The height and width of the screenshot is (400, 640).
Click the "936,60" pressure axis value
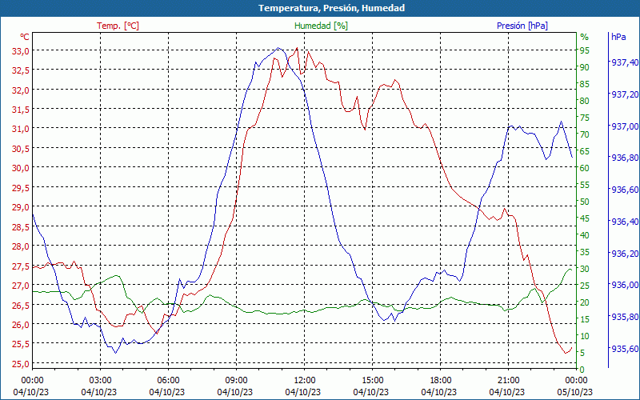624,190
